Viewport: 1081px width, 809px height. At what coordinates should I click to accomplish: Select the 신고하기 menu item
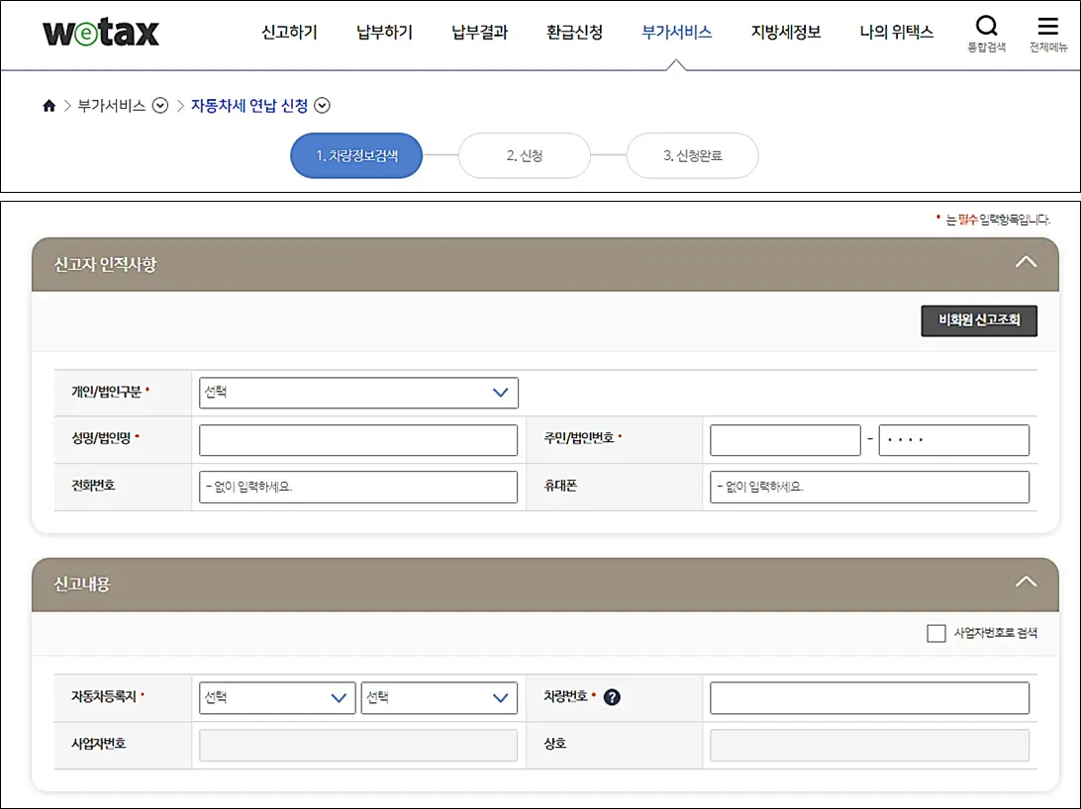[288, 32]
